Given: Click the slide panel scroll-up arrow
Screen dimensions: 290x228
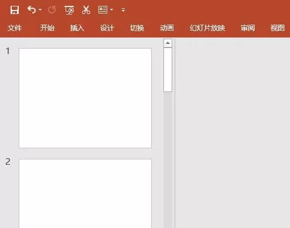Looking at the screenshot, I should (168, 43).
